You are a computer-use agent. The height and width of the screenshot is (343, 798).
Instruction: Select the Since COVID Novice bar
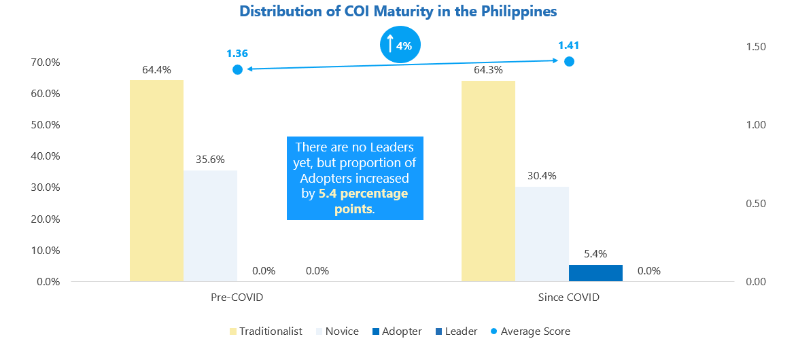(x=542, y=234)
